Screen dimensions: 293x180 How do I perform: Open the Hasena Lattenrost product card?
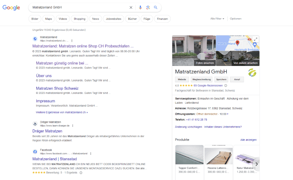[218, 162]
